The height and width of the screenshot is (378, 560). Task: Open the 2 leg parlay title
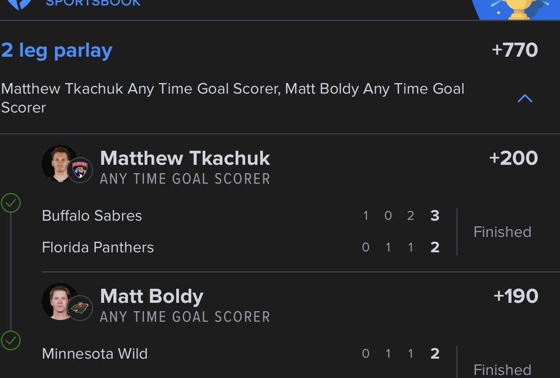[56, 50]
